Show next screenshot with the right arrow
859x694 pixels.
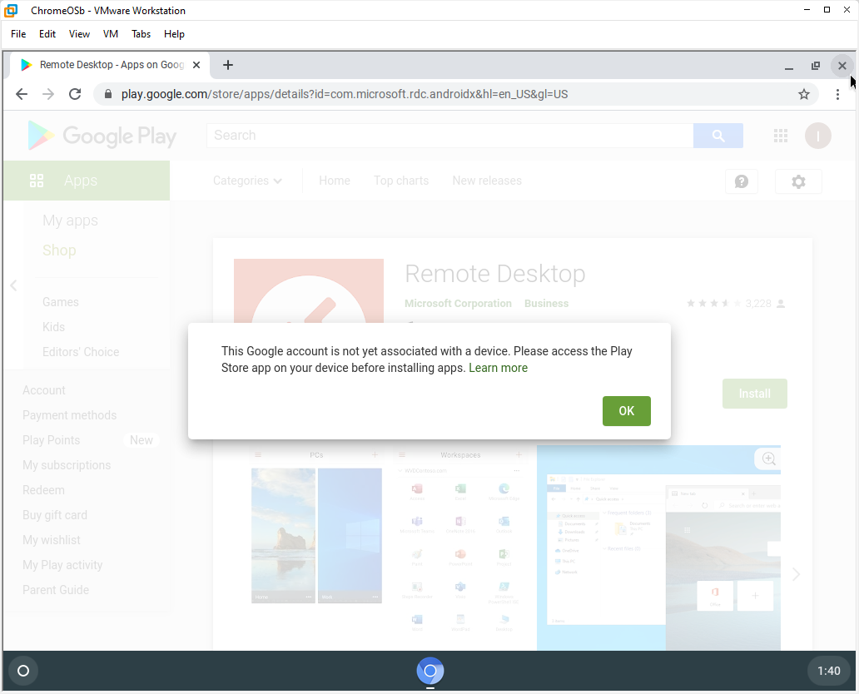pyautogui.click(x=796, y=574)
